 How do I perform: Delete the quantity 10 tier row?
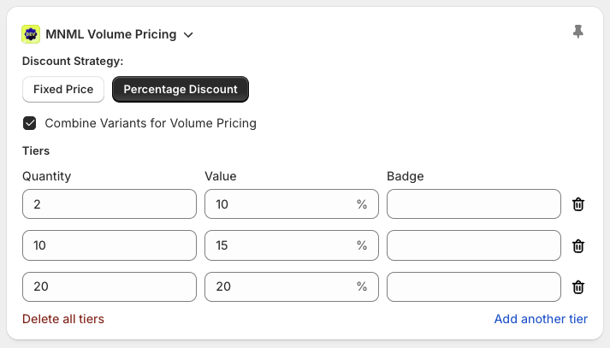578,245
